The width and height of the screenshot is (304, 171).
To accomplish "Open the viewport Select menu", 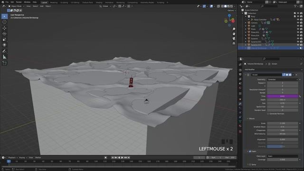I will (35, 6).
